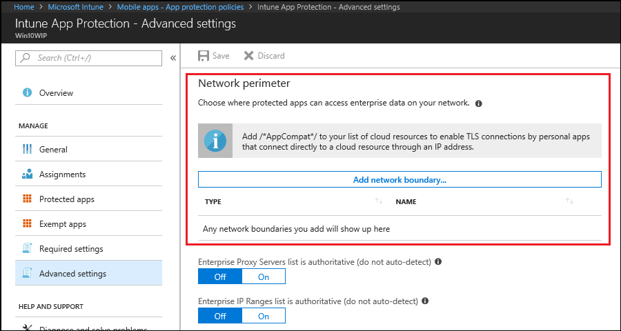The height and width of the screenshot is (331, 621).
Task: Click Add network boundary button
Action: 400,179
